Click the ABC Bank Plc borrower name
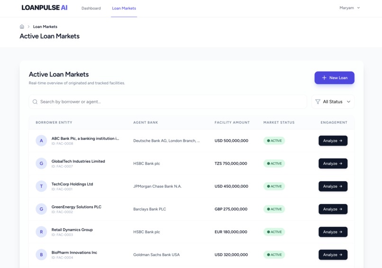The image size is (382, 268). coord(85,138)
